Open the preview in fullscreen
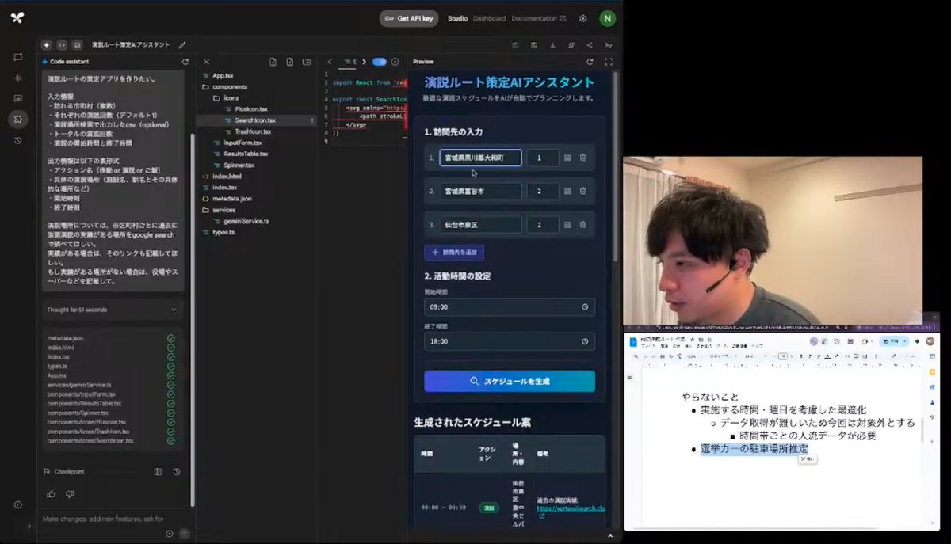951x544 pixels. [x=609, y=62]
